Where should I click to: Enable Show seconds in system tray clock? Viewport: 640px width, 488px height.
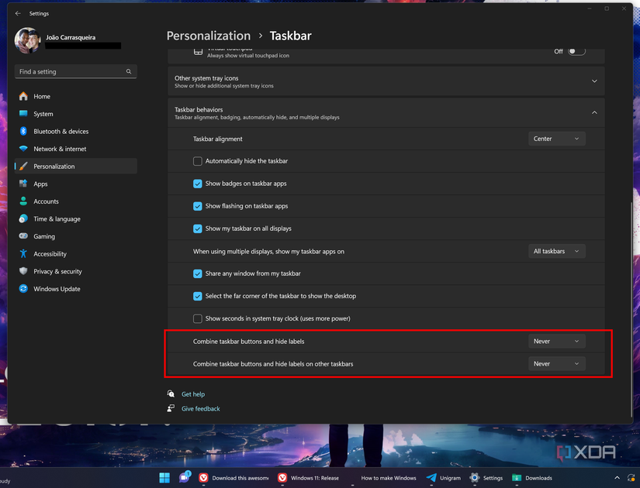[x=197, y=318]
